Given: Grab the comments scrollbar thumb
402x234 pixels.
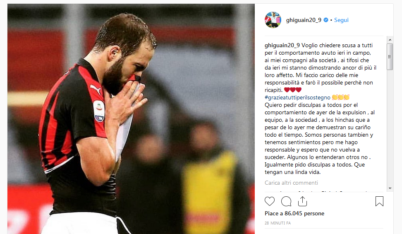Looking at the screenshot, I should coord(390,57).
